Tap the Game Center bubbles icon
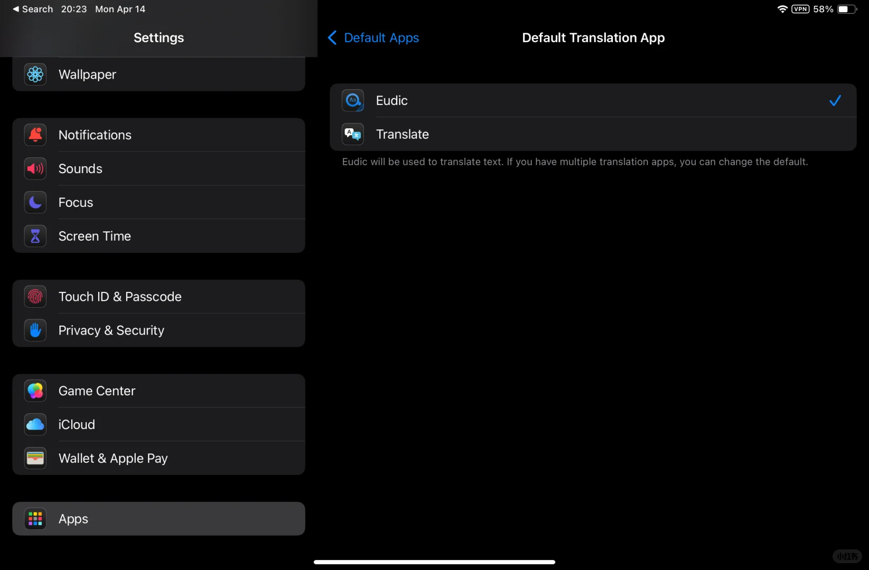Screen dimensions: 869x570 coord(35,391)
